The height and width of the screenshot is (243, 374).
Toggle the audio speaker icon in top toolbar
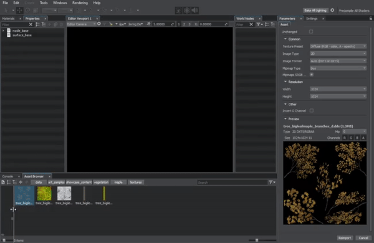coord(195,10)
